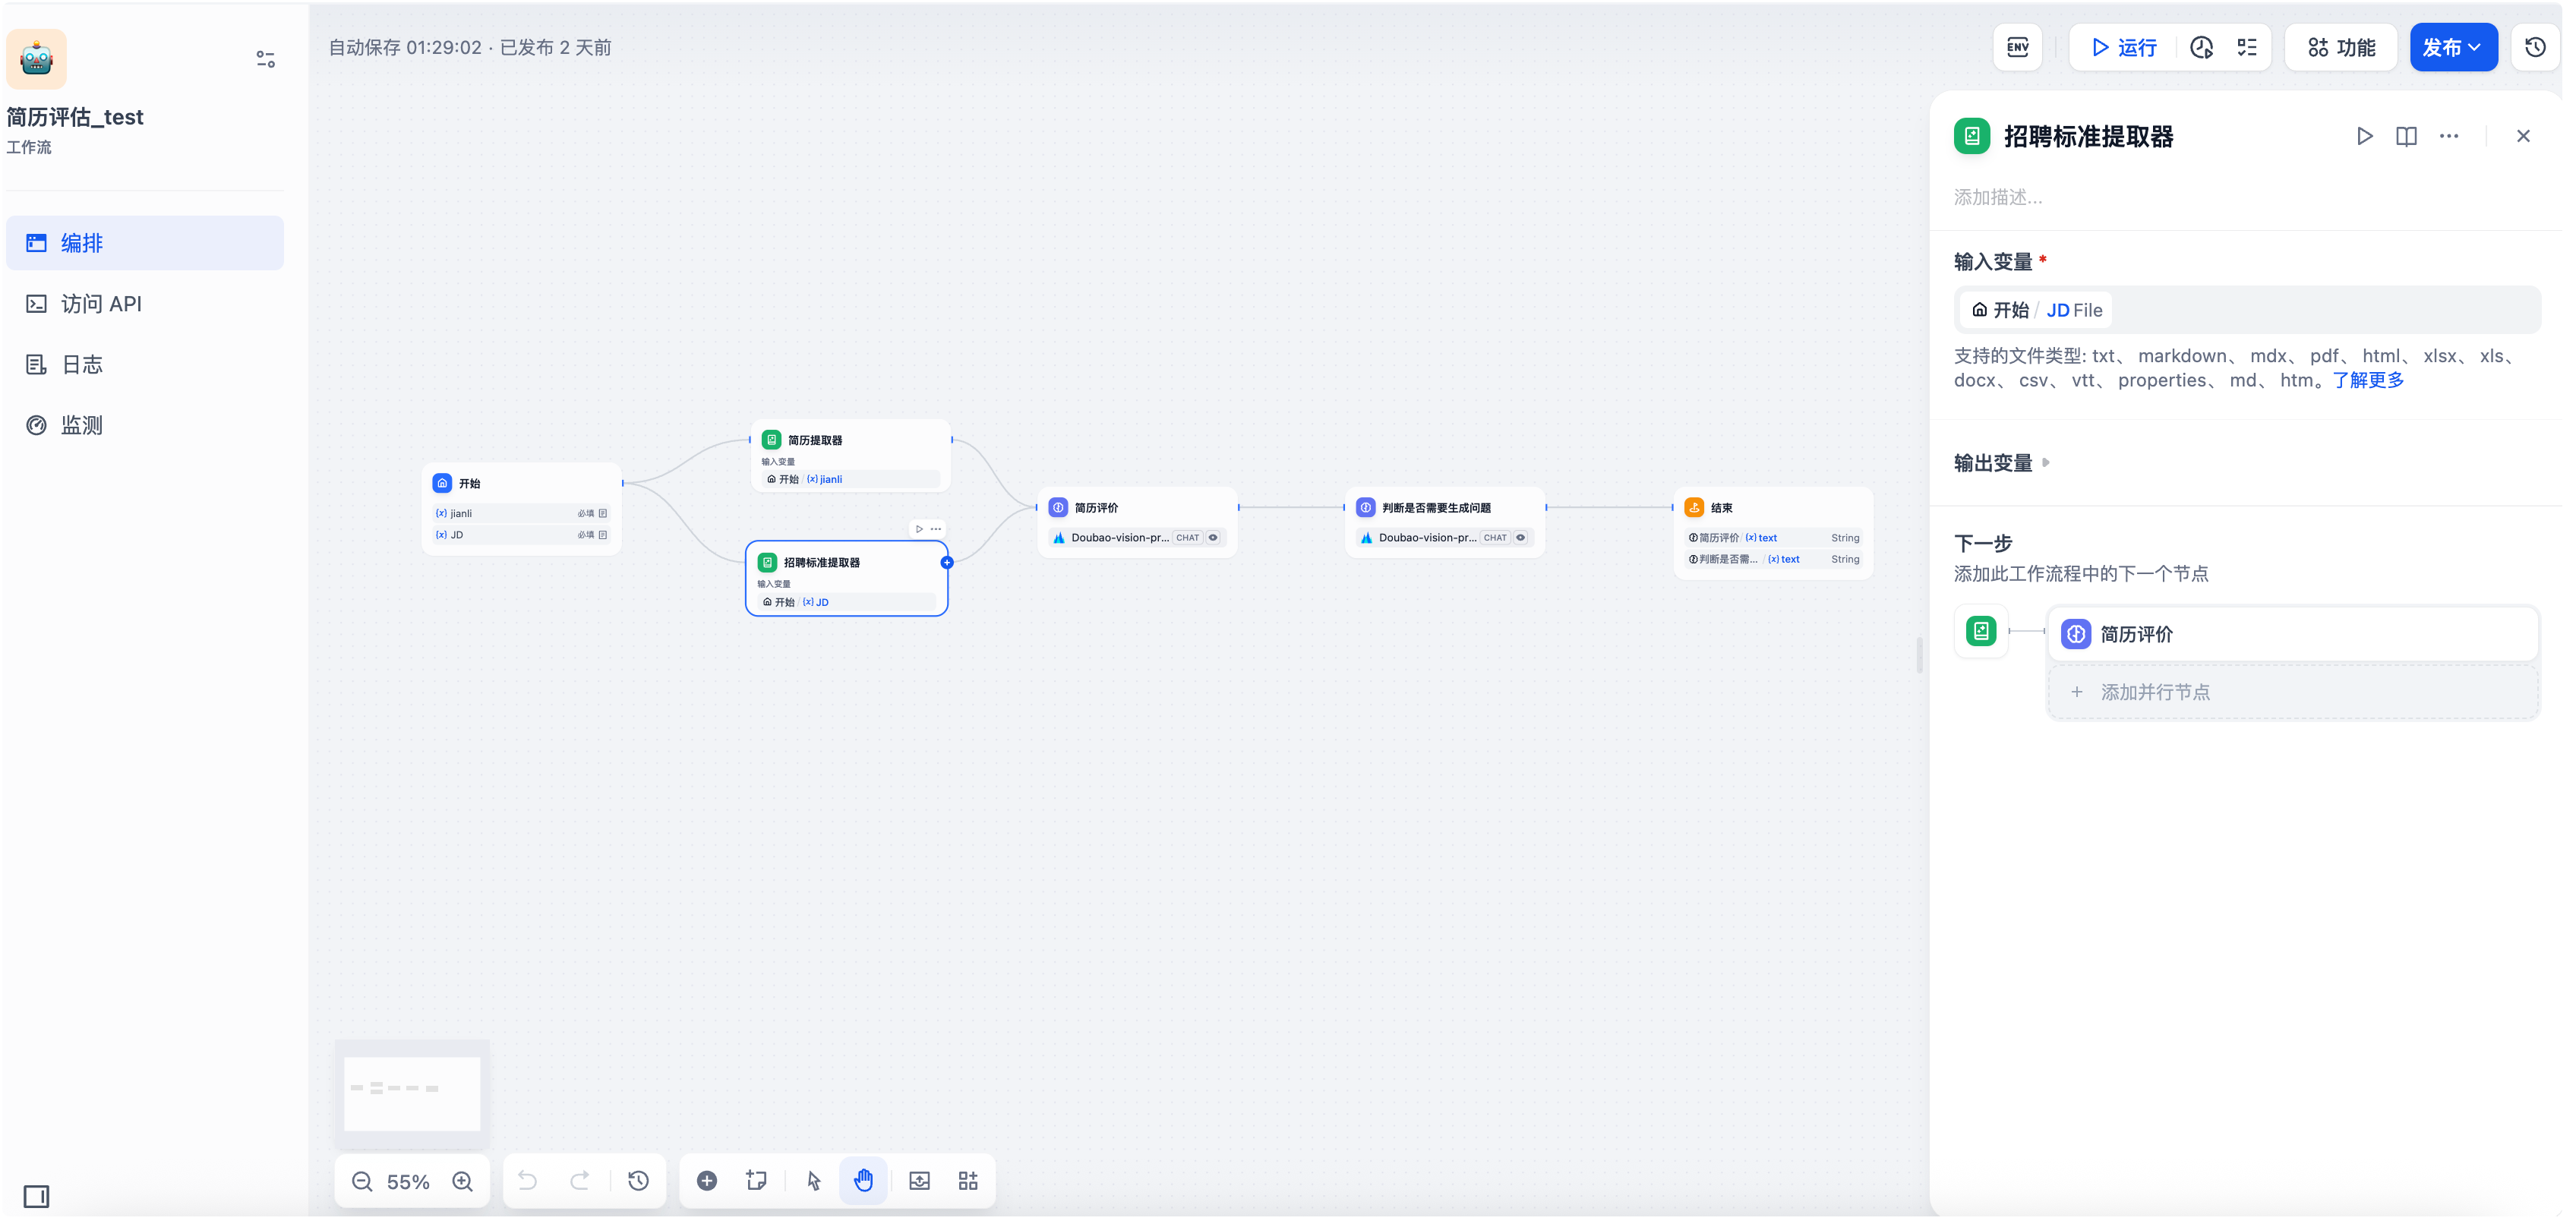Click the canvas minimap thumbnail
Screen dimensions: 2576x1224
tap(412, 1093)
